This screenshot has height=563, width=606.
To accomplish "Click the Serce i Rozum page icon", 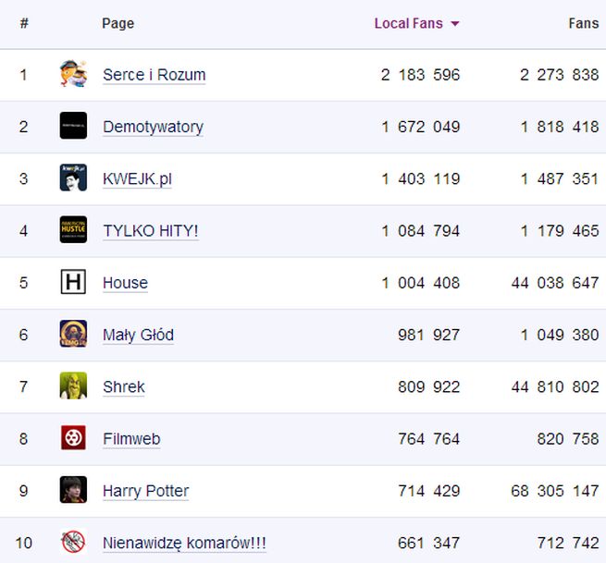I will pyautogui.click(x=73, y=74).
